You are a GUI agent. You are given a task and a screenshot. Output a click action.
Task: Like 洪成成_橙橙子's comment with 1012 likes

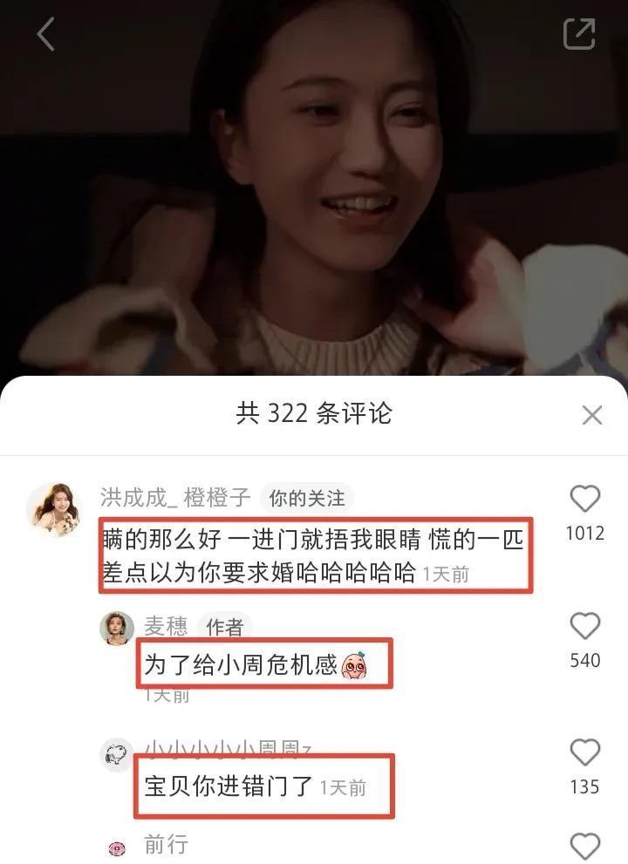(584, 499)
